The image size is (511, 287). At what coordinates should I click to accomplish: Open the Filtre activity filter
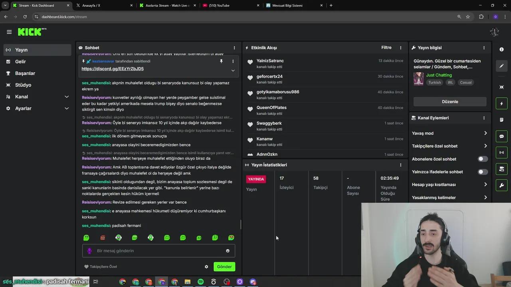[386, 48]
